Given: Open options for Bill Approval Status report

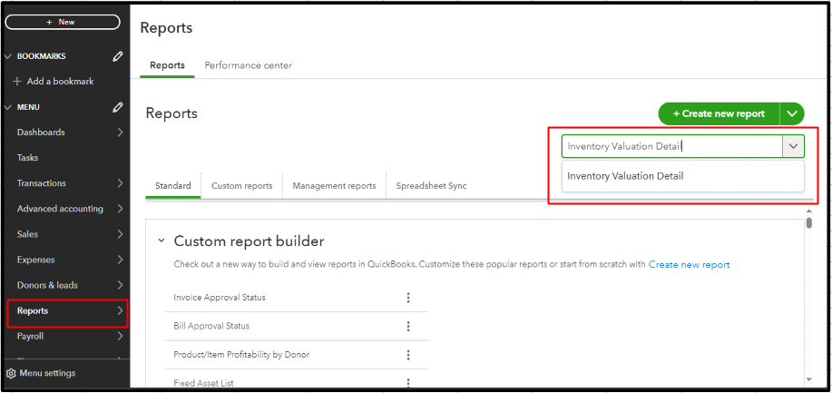Looking at the screenshot, I should tap(408, 326).
